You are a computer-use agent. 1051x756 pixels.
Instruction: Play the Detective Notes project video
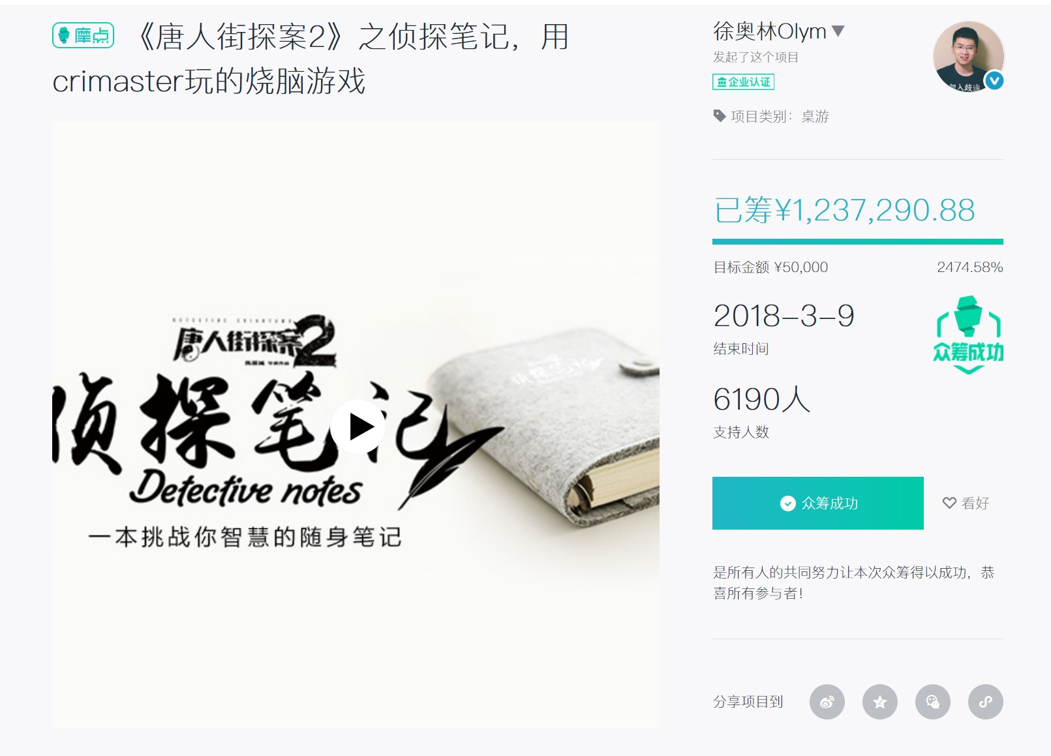[x=358, y=427]
